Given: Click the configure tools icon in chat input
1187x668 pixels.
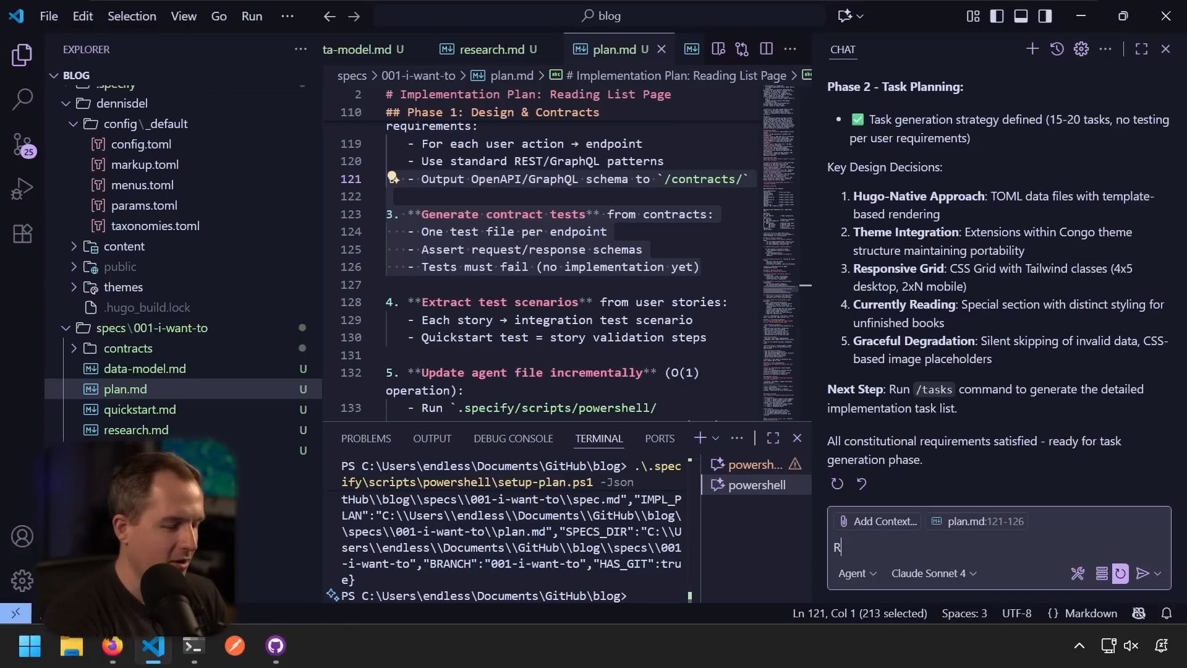Looking at the screenshot, I should [1078, 573].
